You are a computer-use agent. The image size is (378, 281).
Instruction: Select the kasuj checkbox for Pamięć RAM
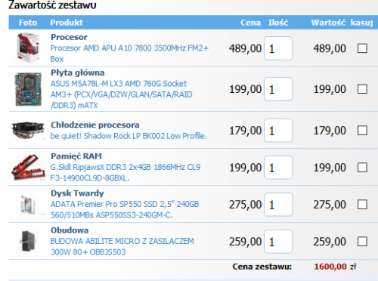click(362, 168)
